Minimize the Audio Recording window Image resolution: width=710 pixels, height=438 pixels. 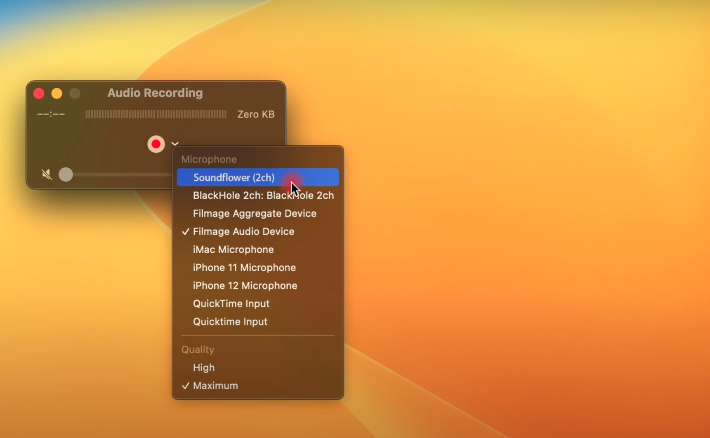pyautogui.click(x=57, y=94)
